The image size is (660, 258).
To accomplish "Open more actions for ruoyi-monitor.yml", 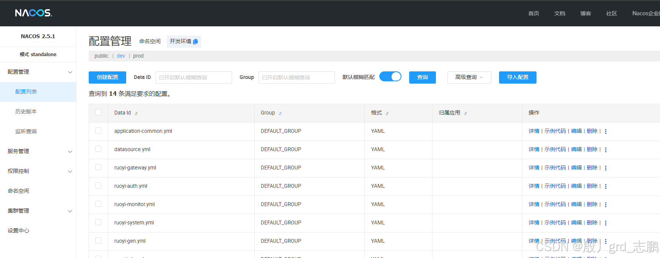I will (606, 205).
